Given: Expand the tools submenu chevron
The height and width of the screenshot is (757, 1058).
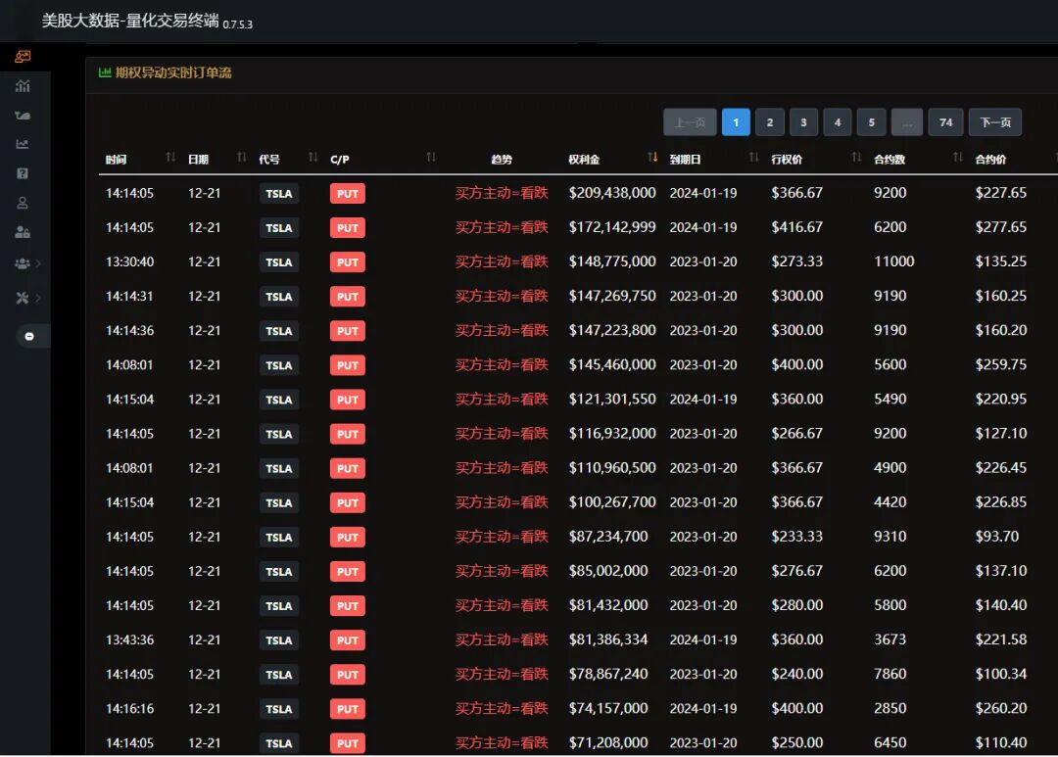Looking at the screenshot, I should pos(38,298).
